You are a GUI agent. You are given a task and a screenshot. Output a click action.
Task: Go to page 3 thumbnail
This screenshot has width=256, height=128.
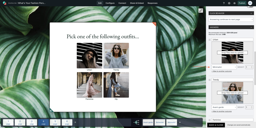point(32,122)
